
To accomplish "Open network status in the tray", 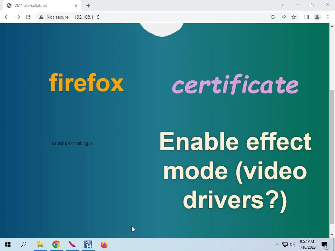I will click(x=285, y=244).
